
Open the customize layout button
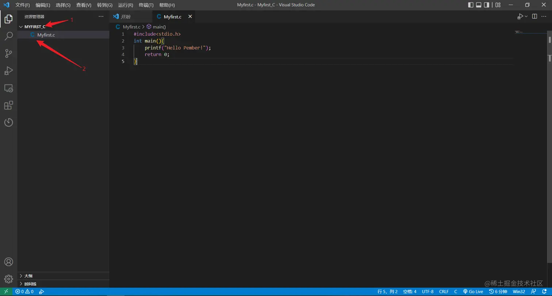pyautogui.click(x=498, y=5)
